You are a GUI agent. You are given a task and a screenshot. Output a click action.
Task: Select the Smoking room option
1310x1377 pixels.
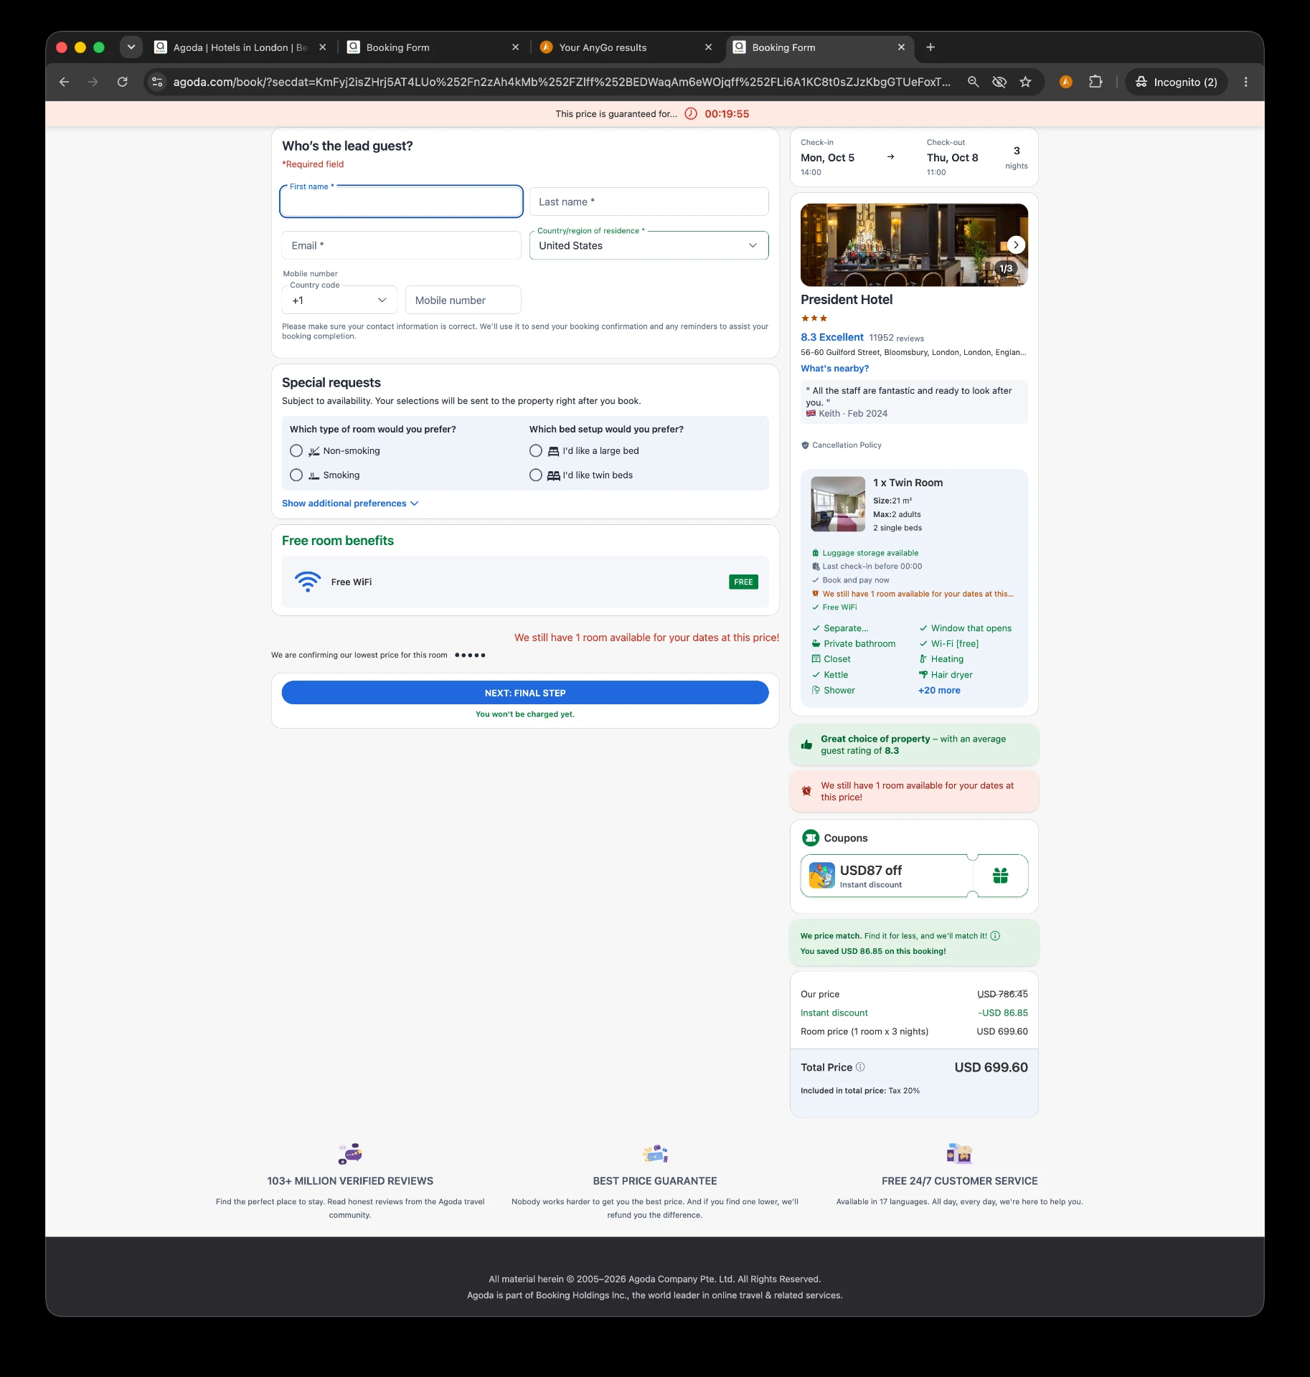click(296, 475)
